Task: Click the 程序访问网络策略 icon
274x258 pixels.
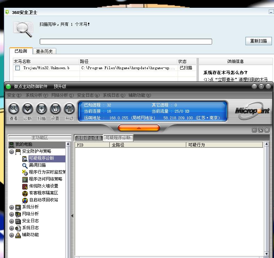Action: coord(25,179)
